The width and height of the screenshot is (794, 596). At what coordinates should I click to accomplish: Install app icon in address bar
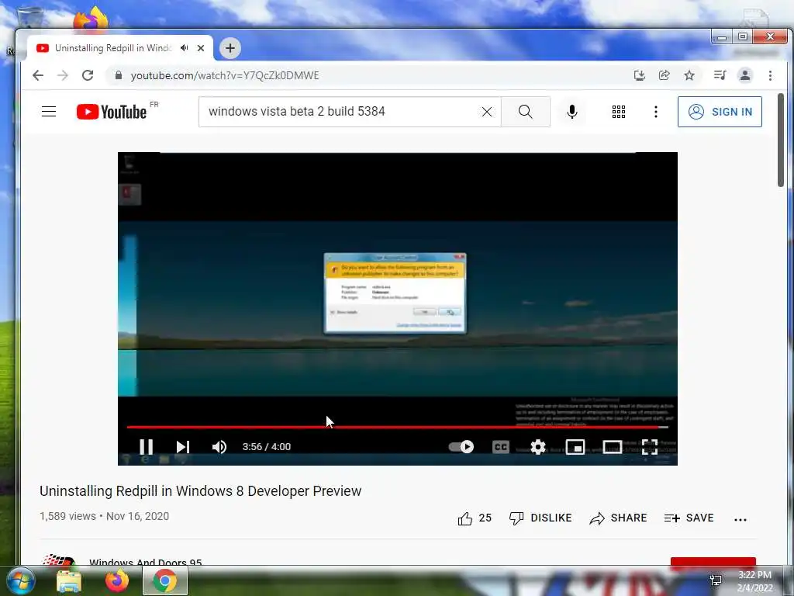click(x=640, y=75)
